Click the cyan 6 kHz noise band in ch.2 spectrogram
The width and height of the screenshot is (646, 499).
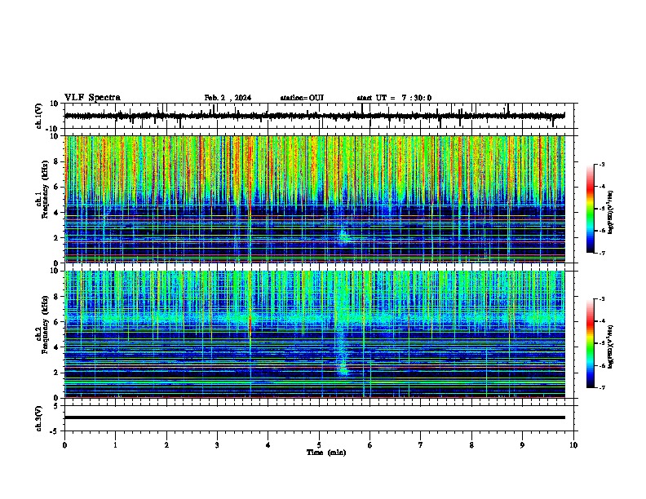(314, 318)
